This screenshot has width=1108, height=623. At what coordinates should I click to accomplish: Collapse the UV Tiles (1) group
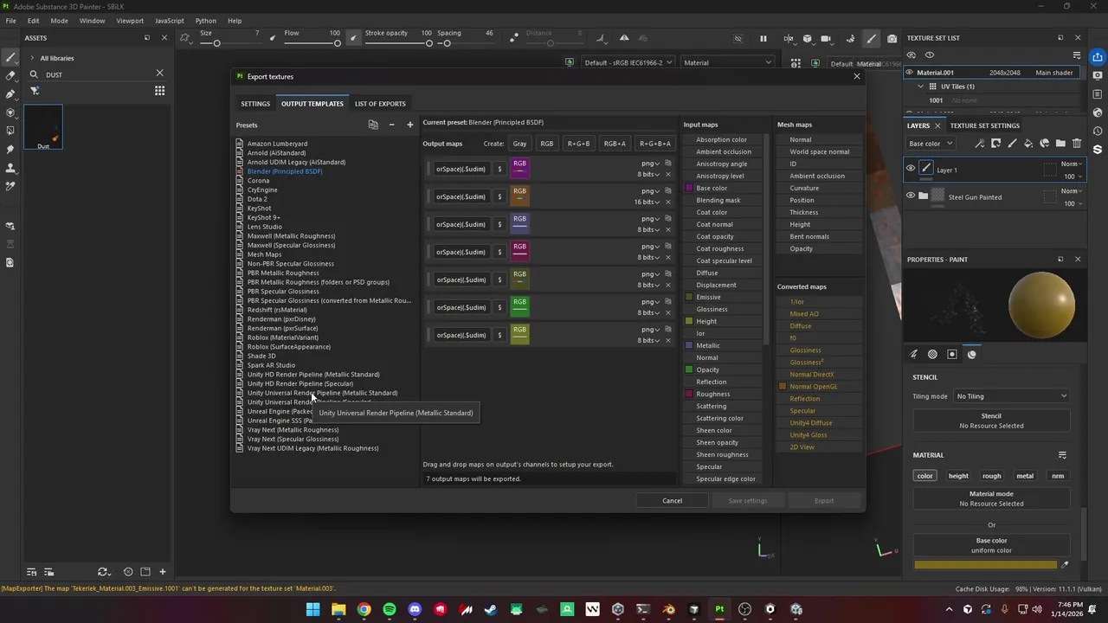[921, 87]
